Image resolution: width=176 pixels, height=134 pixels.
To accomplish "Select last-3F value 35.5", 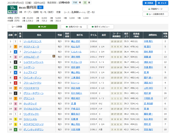I will [126, 41].
